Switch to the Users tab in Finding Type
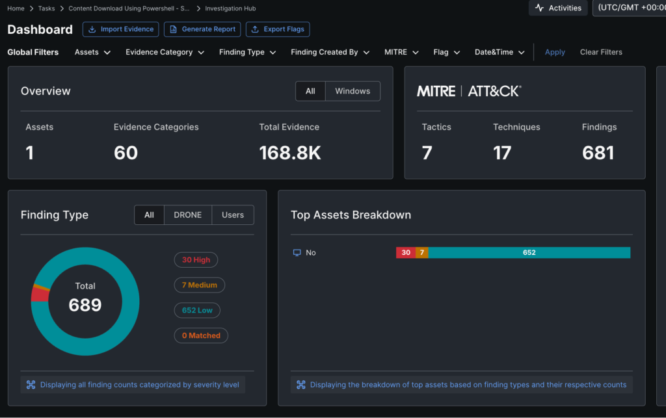Viewport: 666px width, 418px height. (232, 215)
